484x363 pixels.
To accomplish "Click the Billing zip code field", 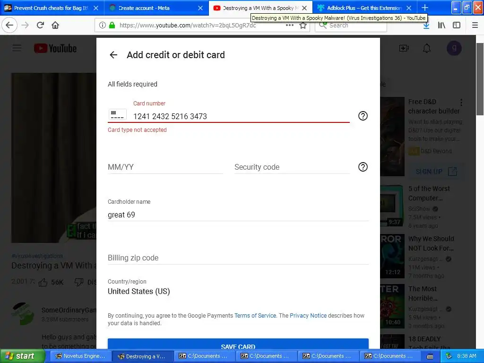I will click(238, 258).
